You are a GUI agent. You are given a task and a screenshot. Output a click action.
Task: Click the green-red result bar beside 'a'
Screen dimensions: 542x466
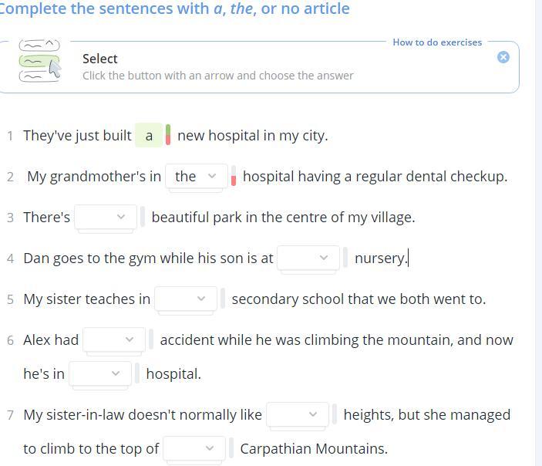pos(168,135)
